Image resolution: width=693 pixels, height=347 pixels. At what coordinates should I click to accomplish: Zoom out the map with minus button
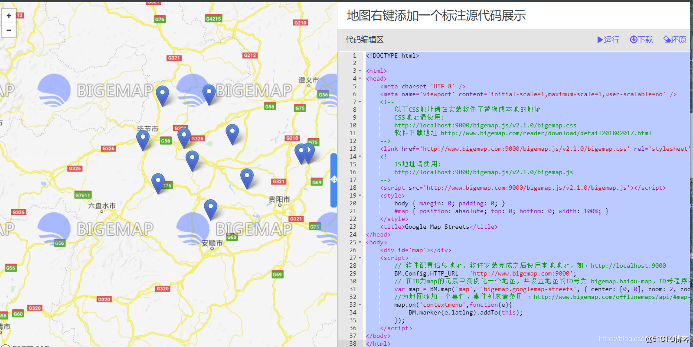click(9, 30)
